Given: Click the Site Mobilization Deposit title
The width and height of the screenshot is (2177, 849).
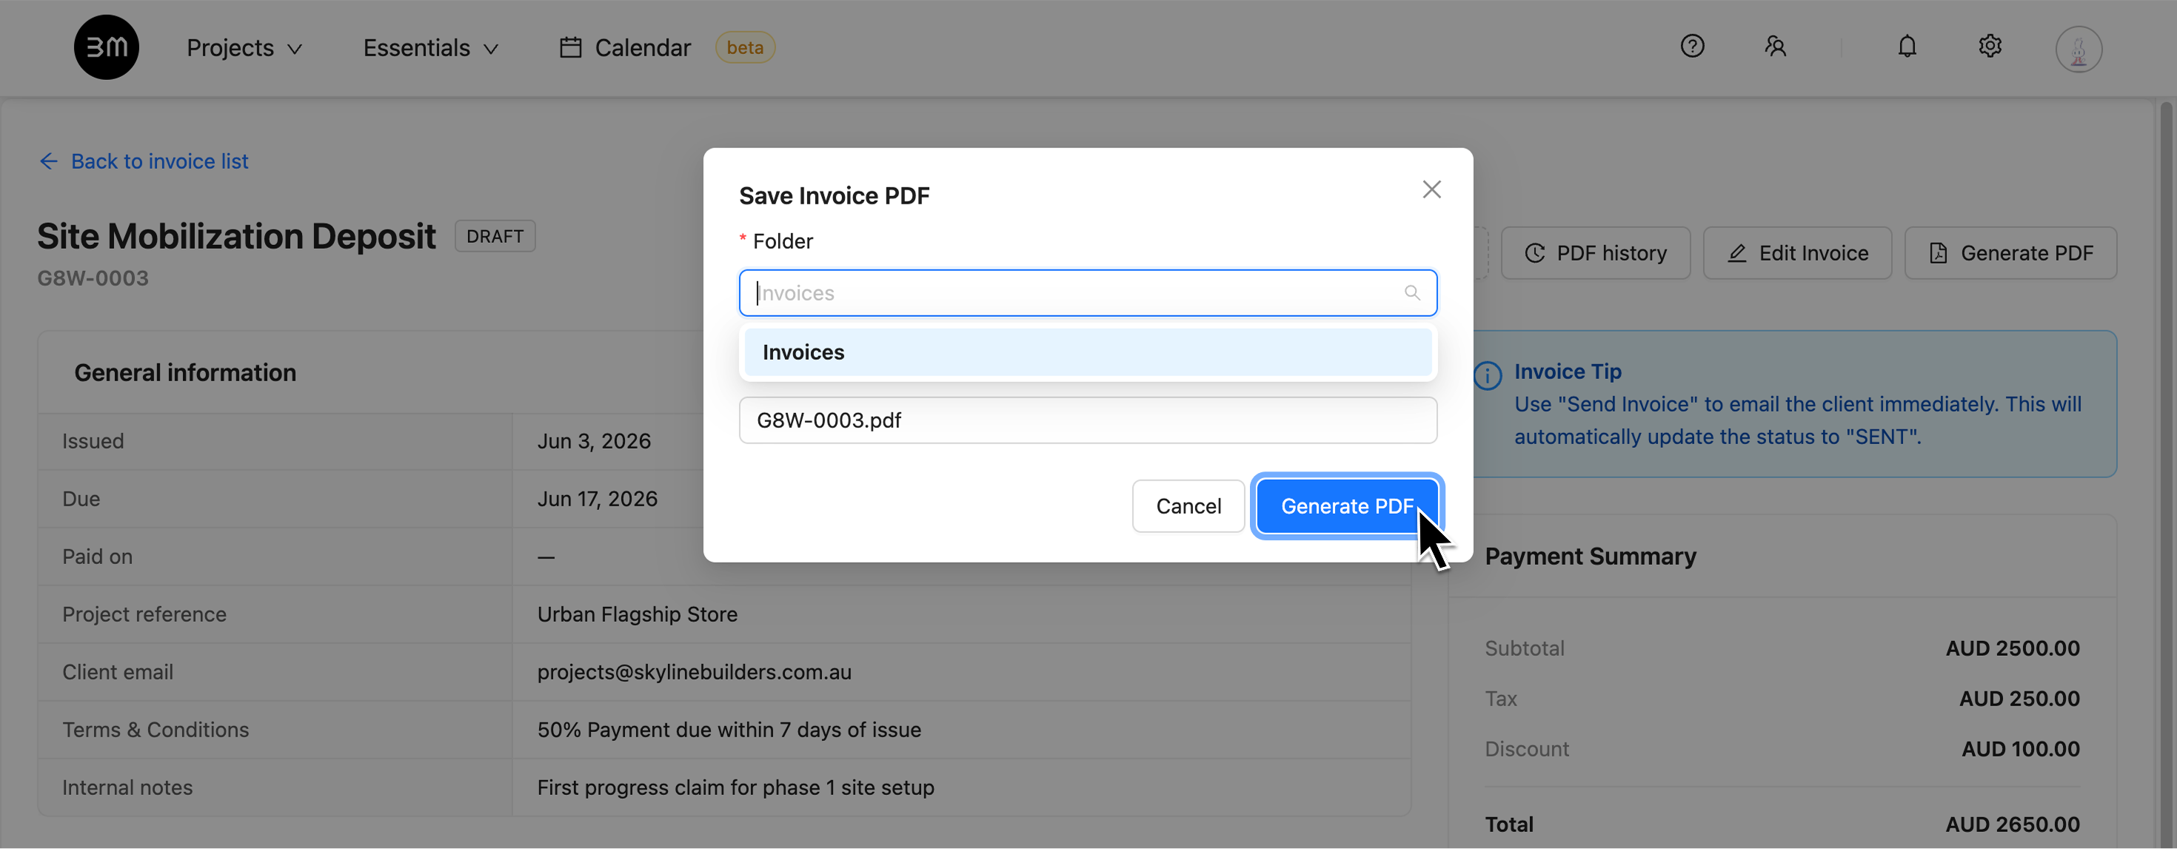Looking at the screenshot, I should coord(237,235).
